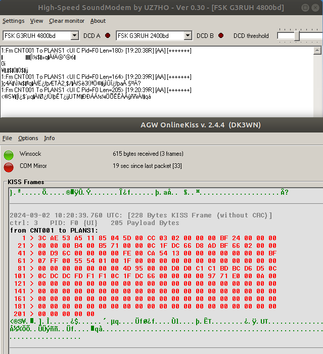
Task: Click Clear monitor in SoundModem menu bar
Action: 67,21
